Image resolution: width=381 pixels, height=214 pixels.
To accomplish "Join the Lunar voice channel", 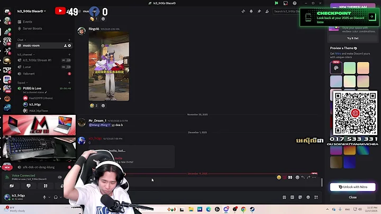I will coord(27,67).
